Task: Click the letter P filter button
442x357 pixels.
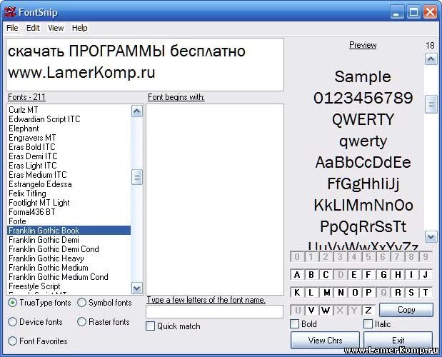Action: [368, 293]
